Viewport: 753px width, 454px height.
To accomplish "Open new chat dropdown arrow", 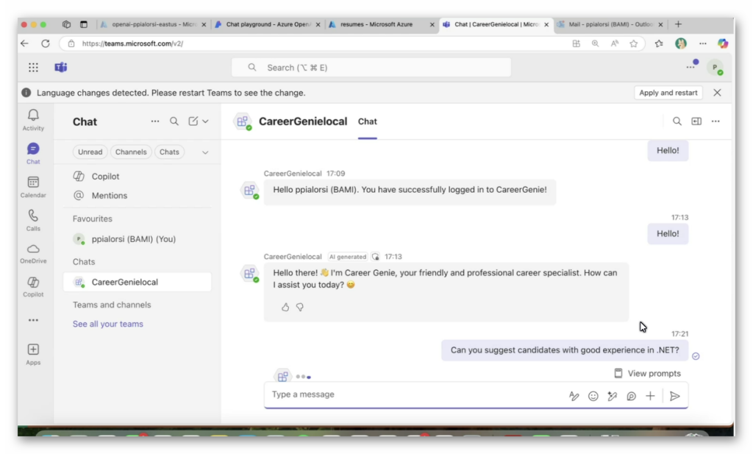I will coord(206,121).
